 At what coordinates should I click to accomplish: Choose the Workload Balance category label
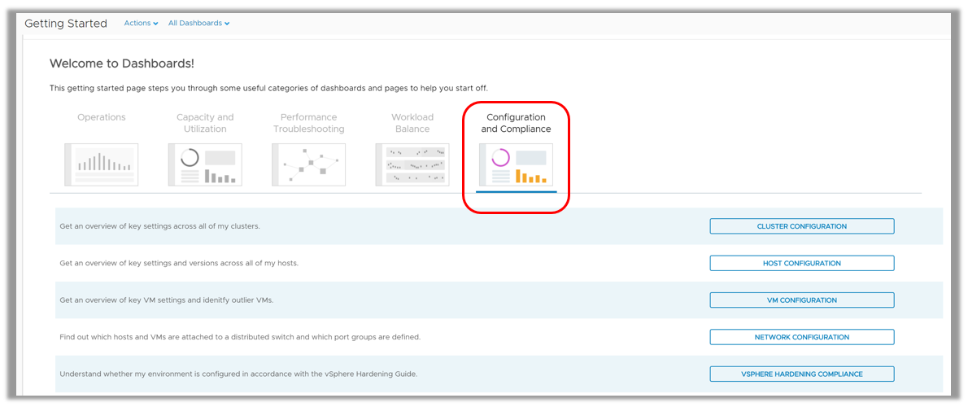point(412,123)
